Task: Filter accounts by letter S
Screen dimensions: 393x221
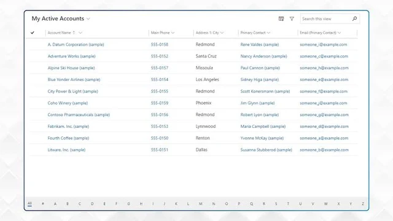Action: click(276, 204)
